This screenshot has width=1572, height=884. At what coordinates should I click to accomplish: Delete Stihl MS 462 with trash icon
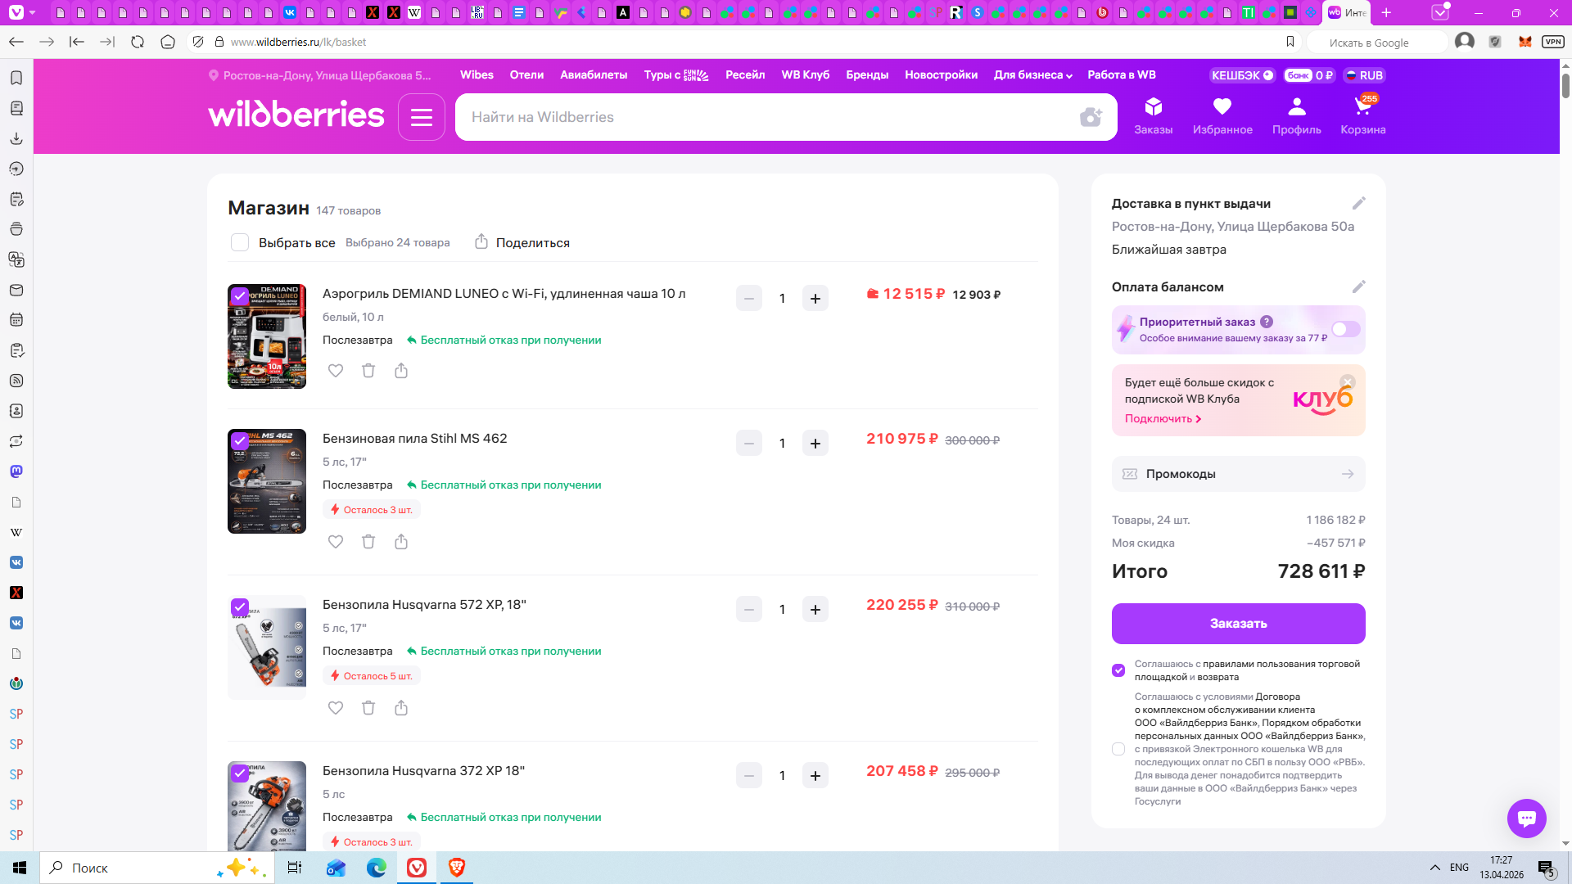(x=368, y=542)
